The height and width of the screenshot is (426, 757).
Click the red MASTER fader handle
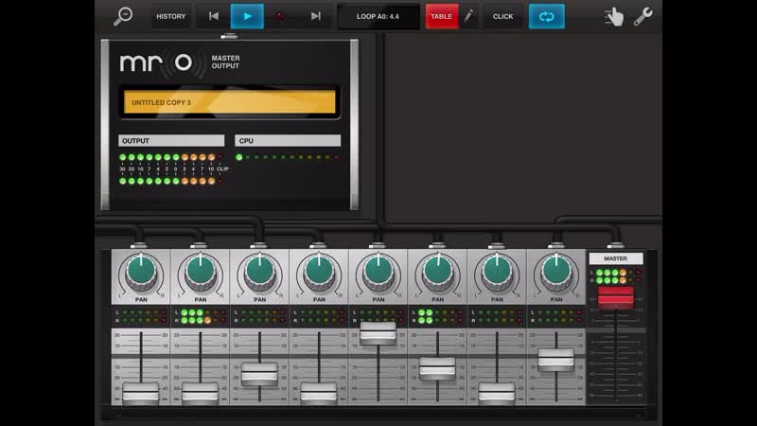[616, 297]
